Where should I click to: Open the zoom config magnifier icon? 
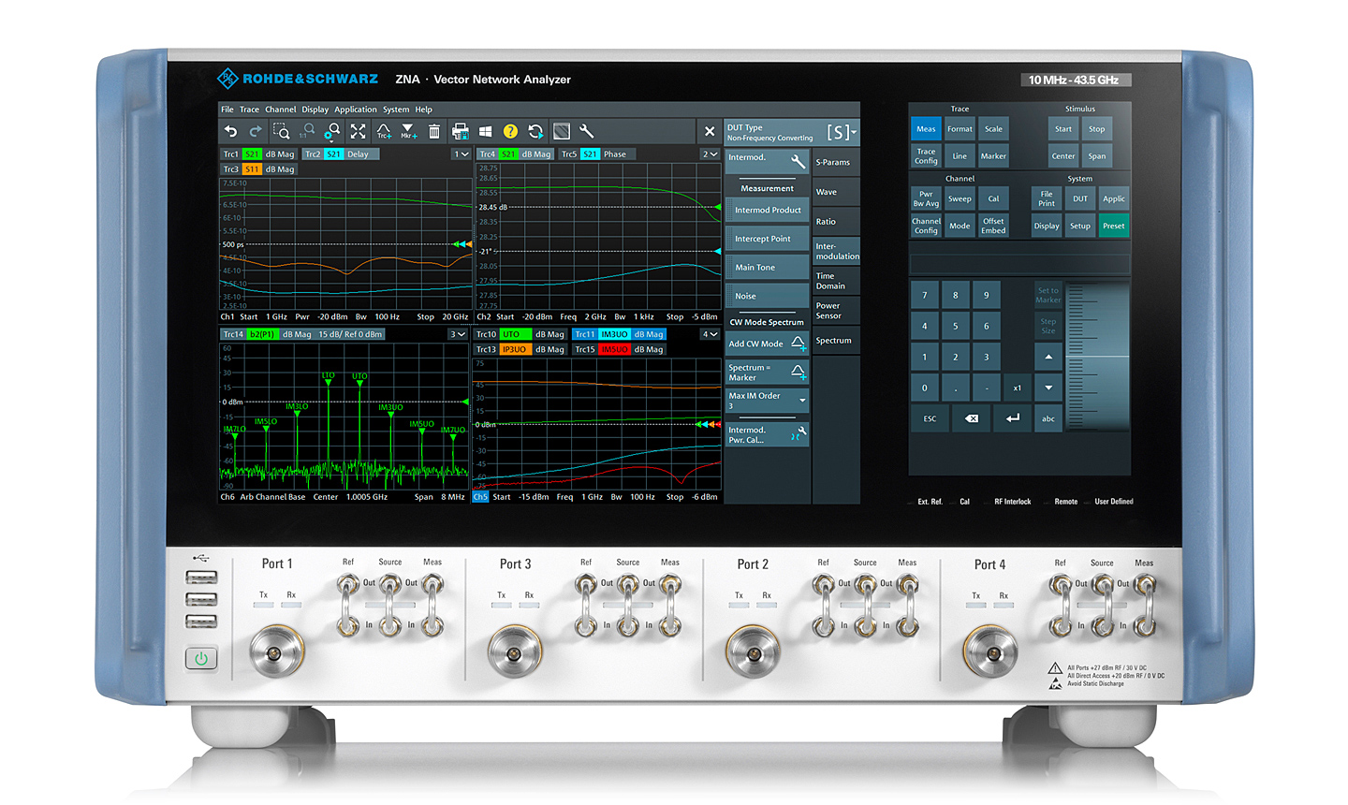[x=332, y=132]
